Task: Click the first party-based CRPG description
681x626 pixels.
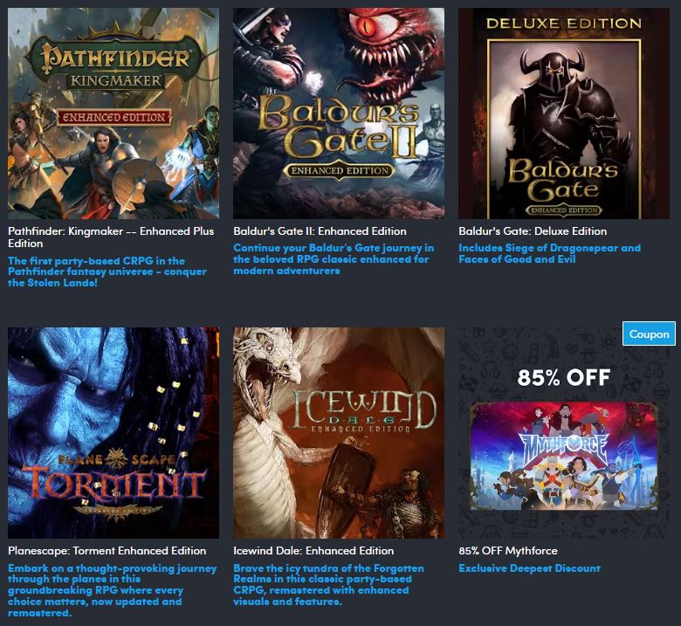Action: pyautogui.click(x=107, y=272)
